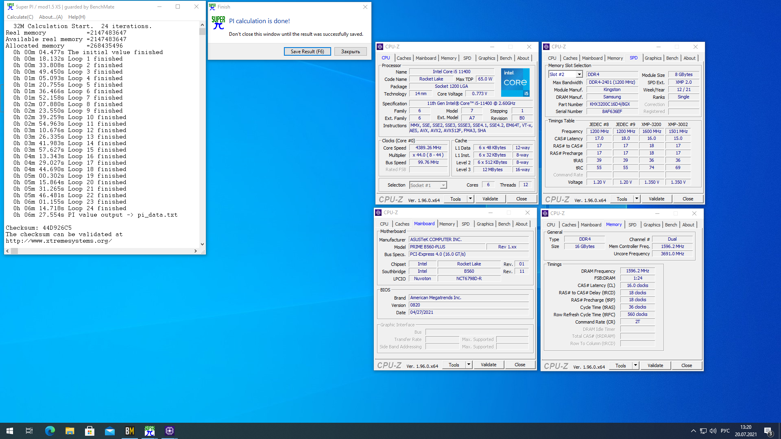Click the CPU-Z title icon of the Mainboard window

(x=378, y=213)
